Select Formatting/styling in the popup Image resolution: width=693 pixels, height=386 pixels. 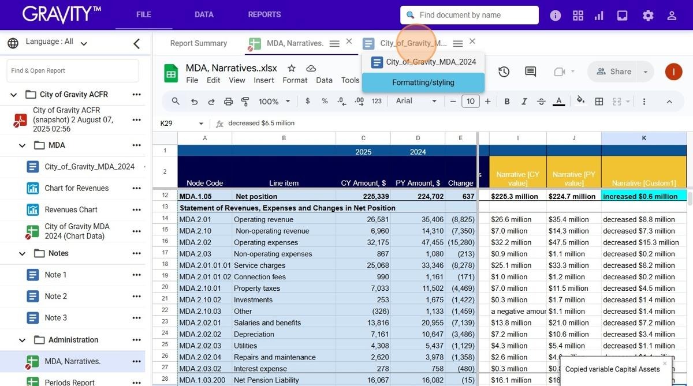click(x=423, y=83)
